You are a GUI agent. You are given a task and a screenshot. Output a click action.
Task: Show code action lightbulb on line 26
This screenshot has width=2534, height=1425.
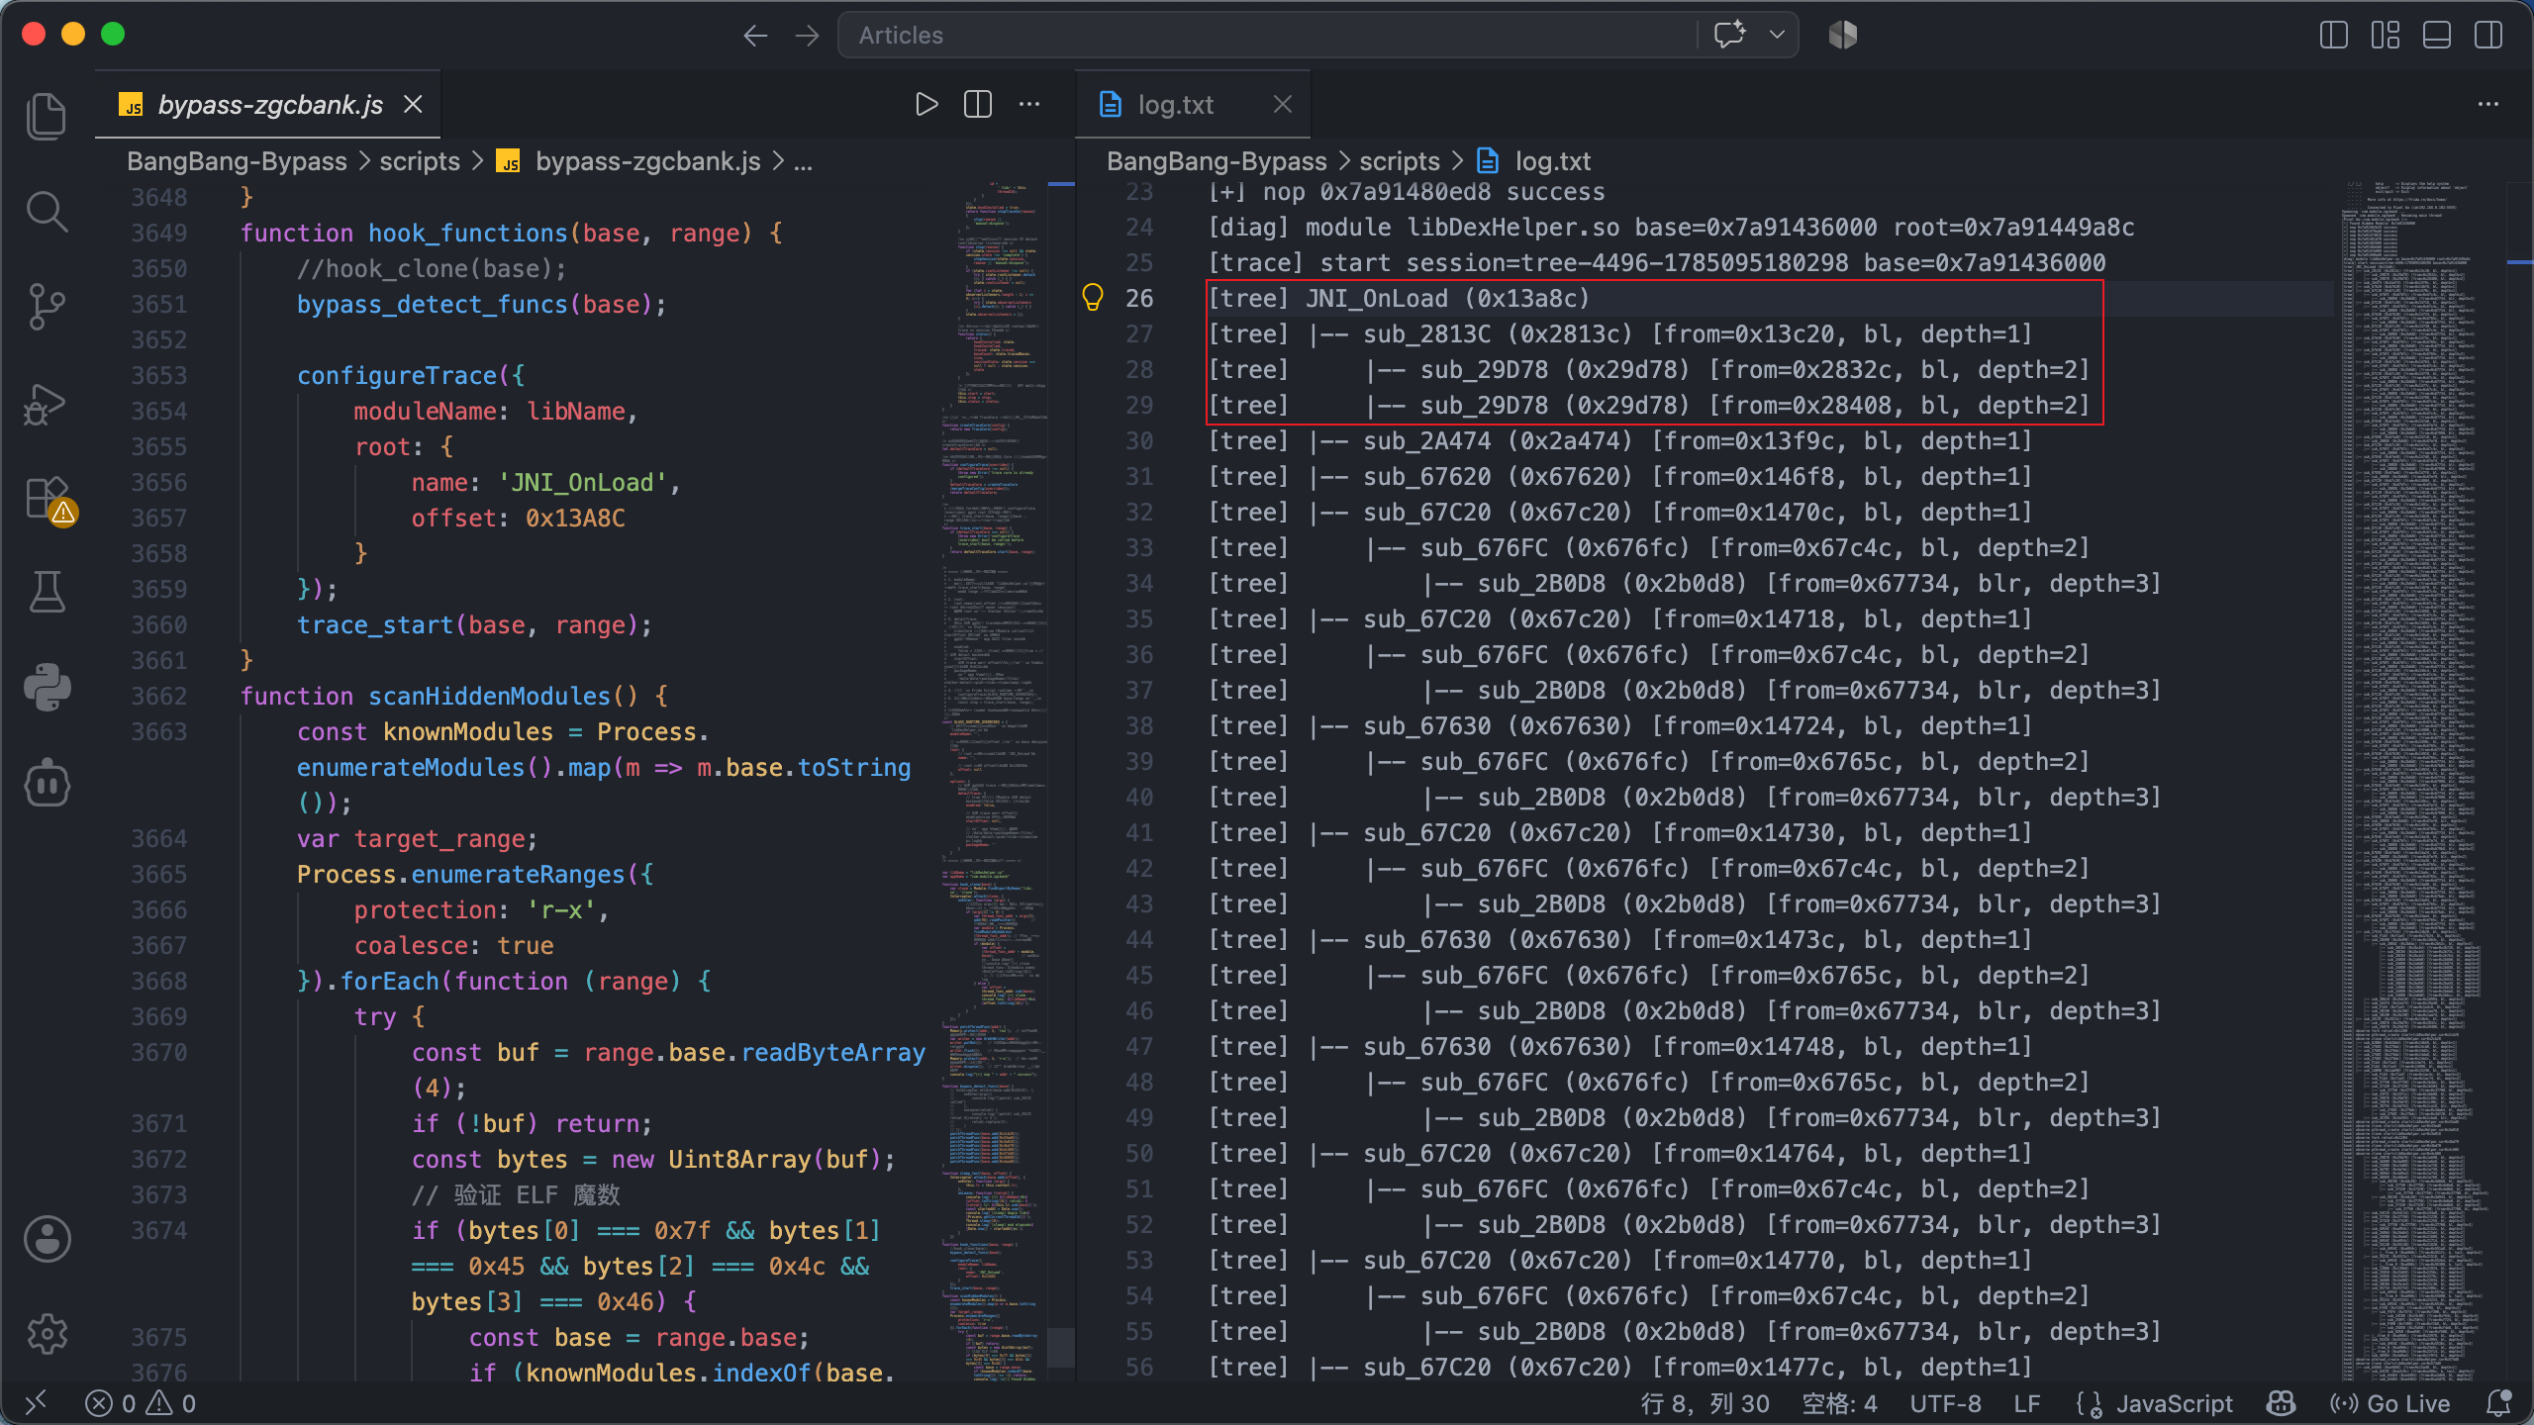1093,298
